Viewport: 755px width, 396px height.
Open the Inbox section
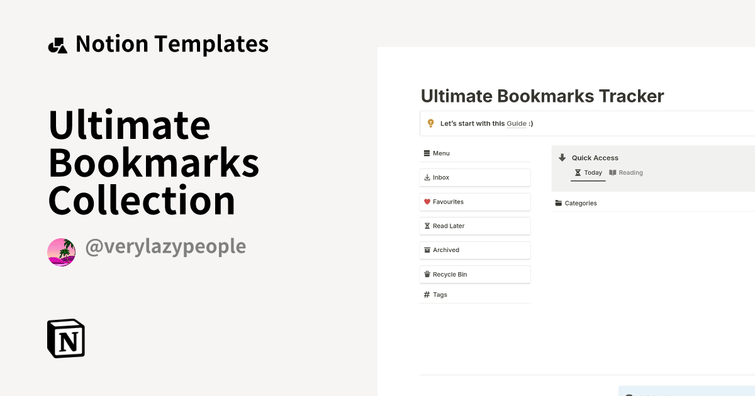pos(442,177)
